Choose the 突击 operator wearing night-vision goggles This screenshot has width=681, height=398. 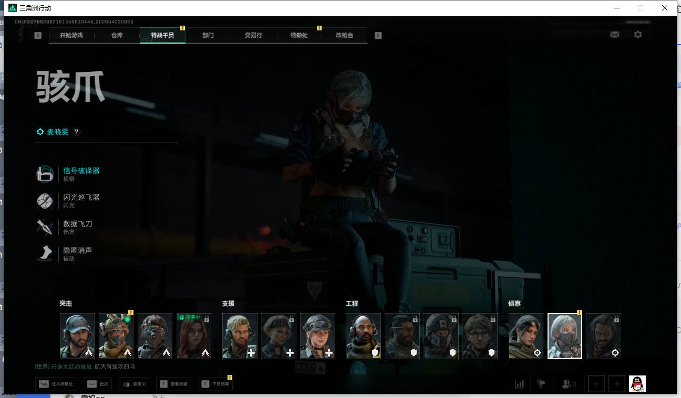click(x=155, y=336)
